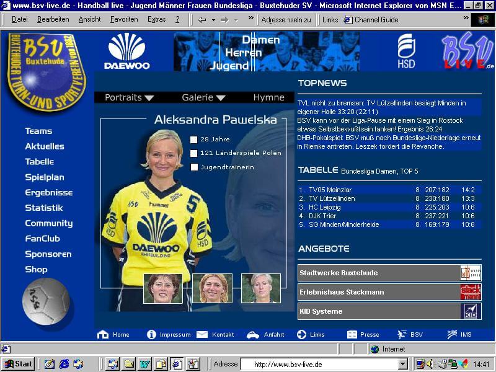Click the house icon beside Home

click(103, 334)
